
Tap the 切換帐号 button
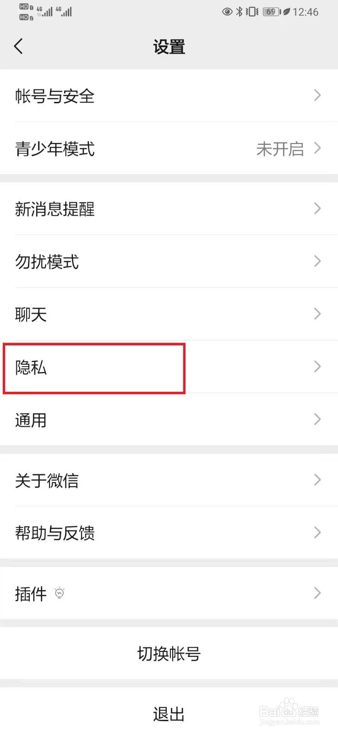[x=169, y=654]
